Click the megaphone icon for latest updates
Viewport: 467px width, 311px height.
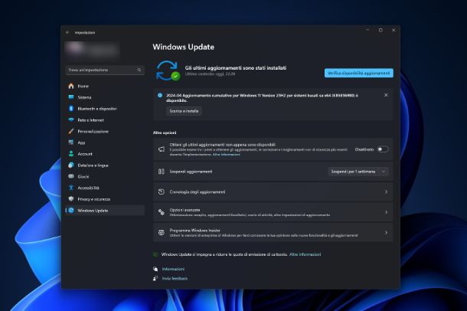coord(161,149)
